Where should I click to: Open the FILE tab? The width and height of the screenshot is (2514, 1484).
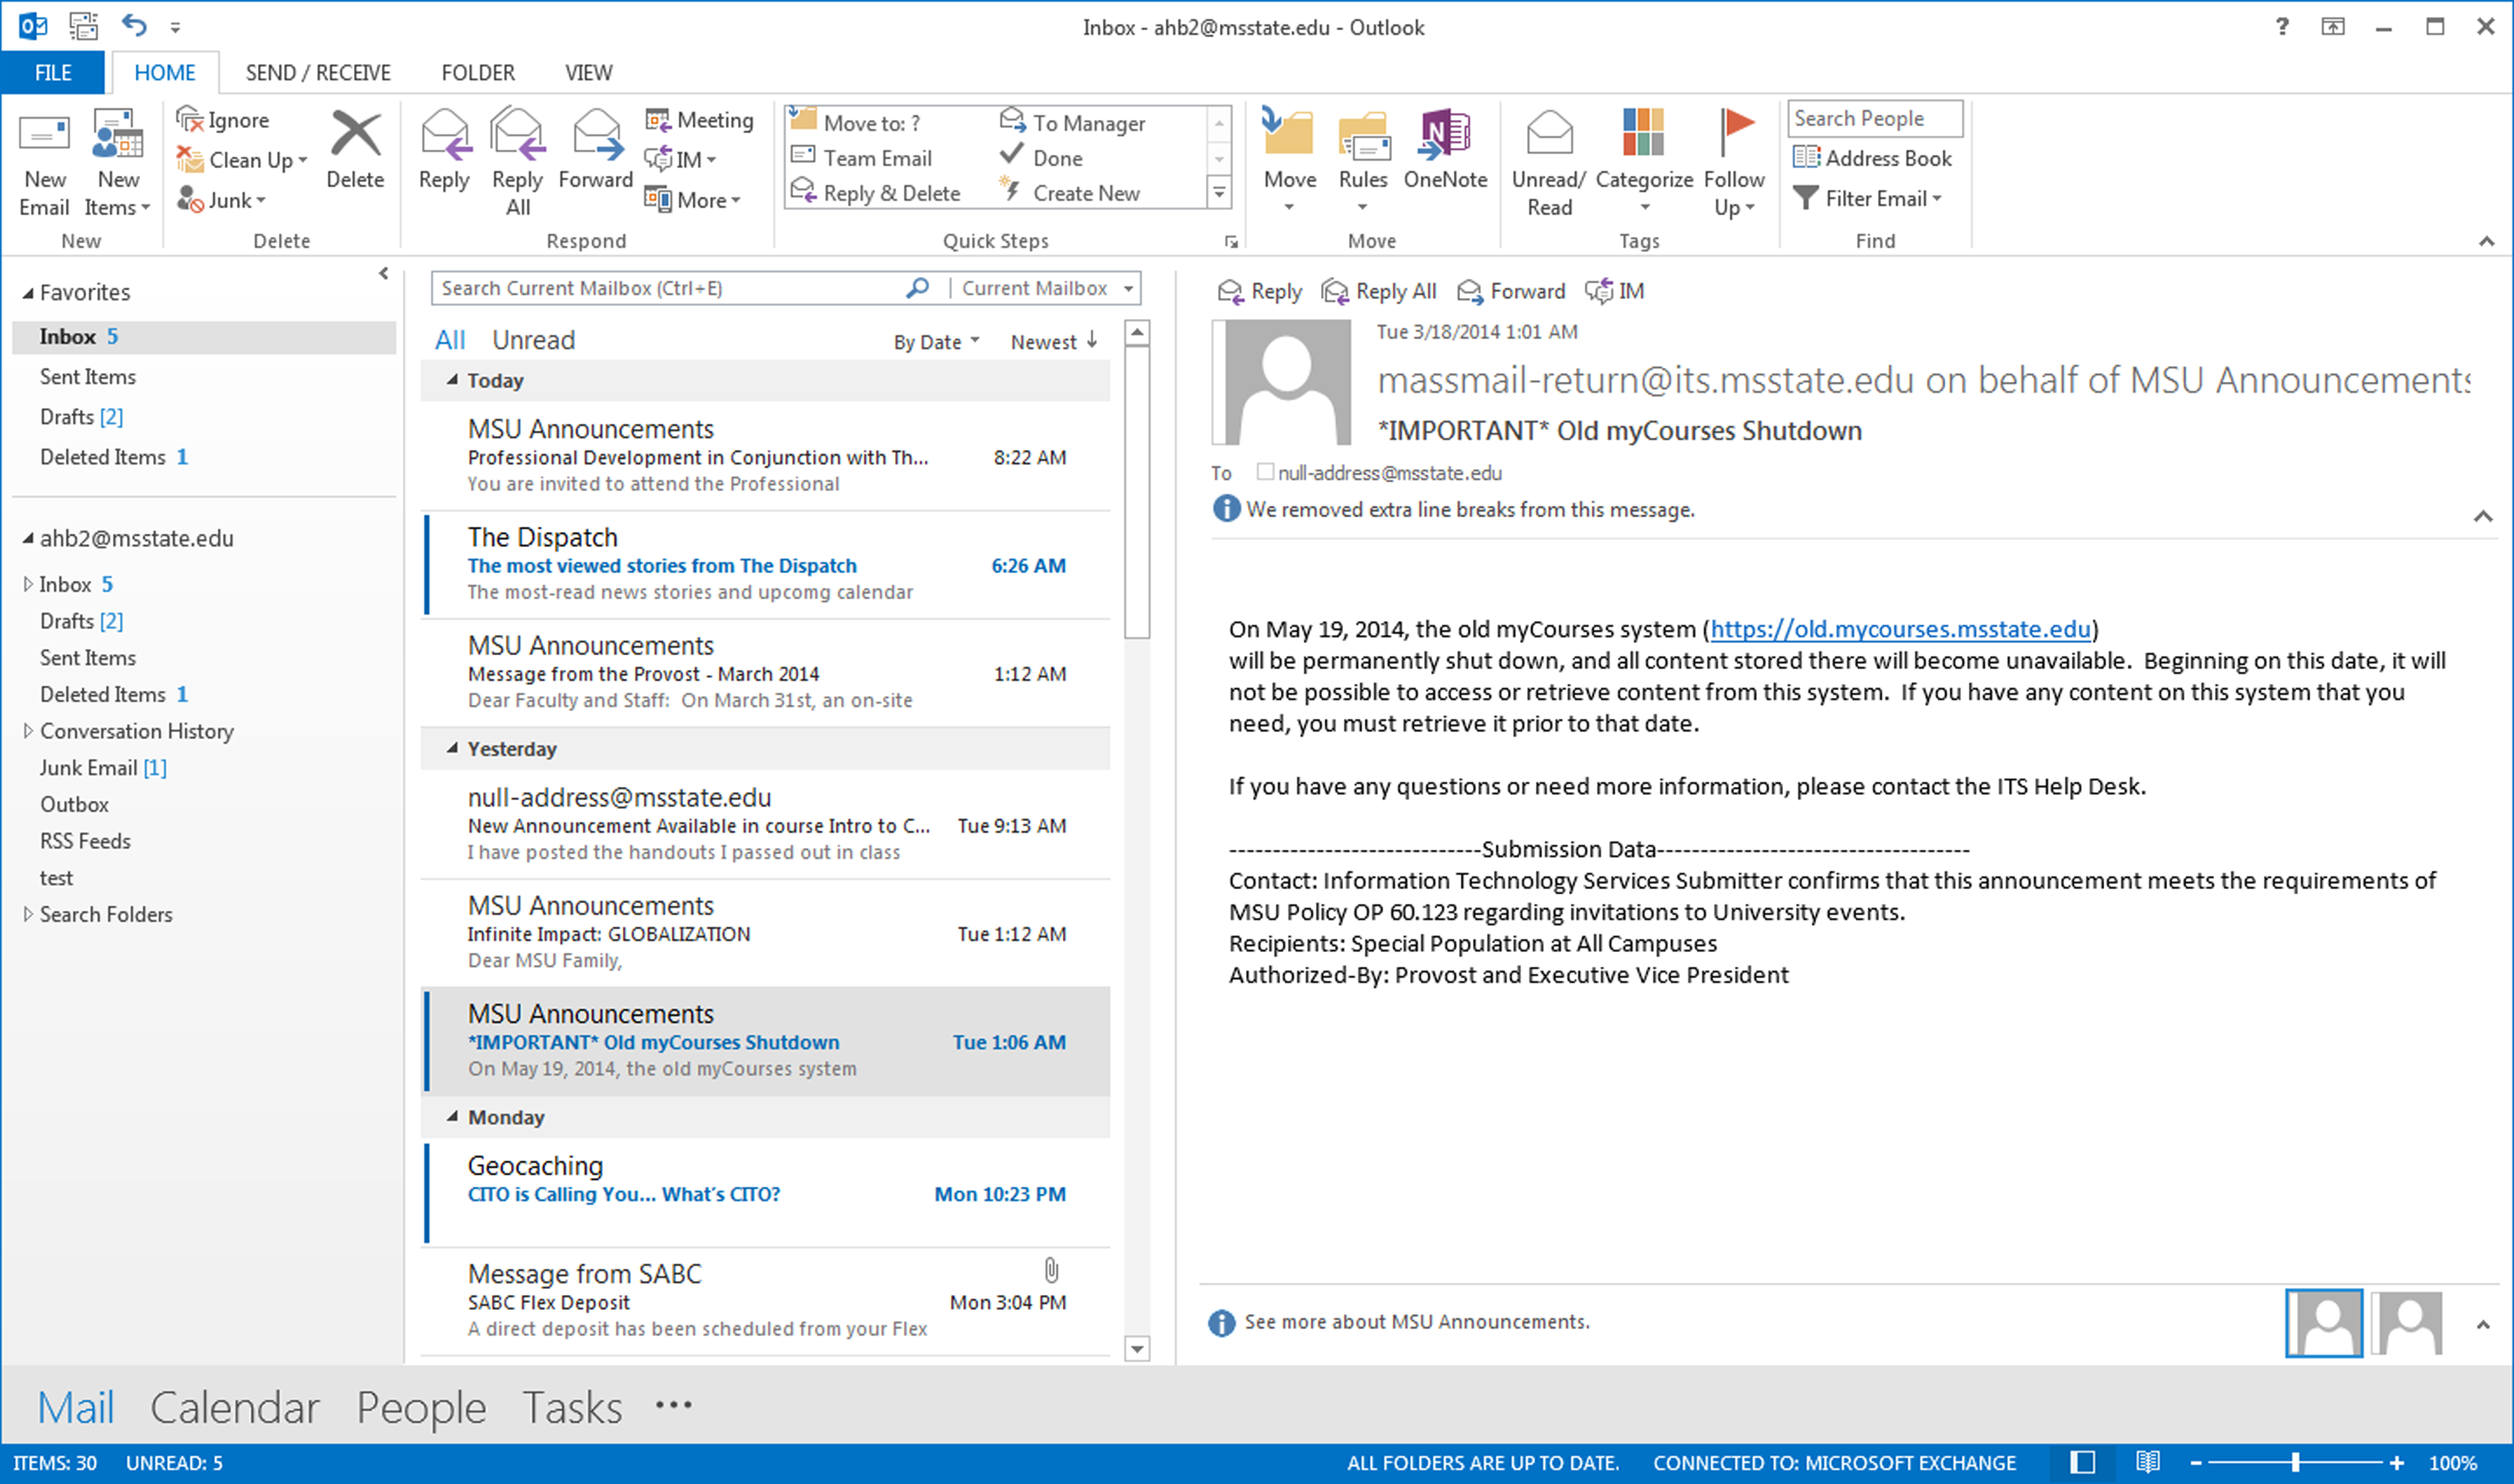pyautogui.click(x=52, y=72)
